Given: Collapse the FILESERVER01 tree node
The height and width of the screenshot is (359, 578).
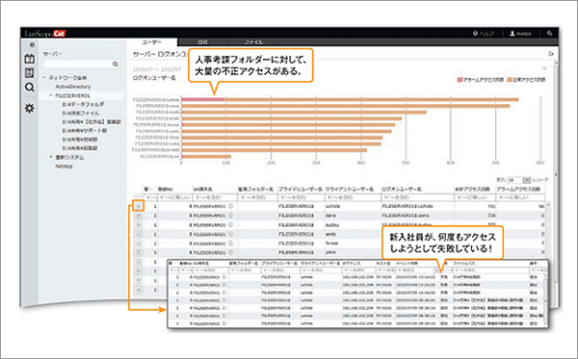Looking at the screenshot, I should pyautogui.click(x=51, y=95).
